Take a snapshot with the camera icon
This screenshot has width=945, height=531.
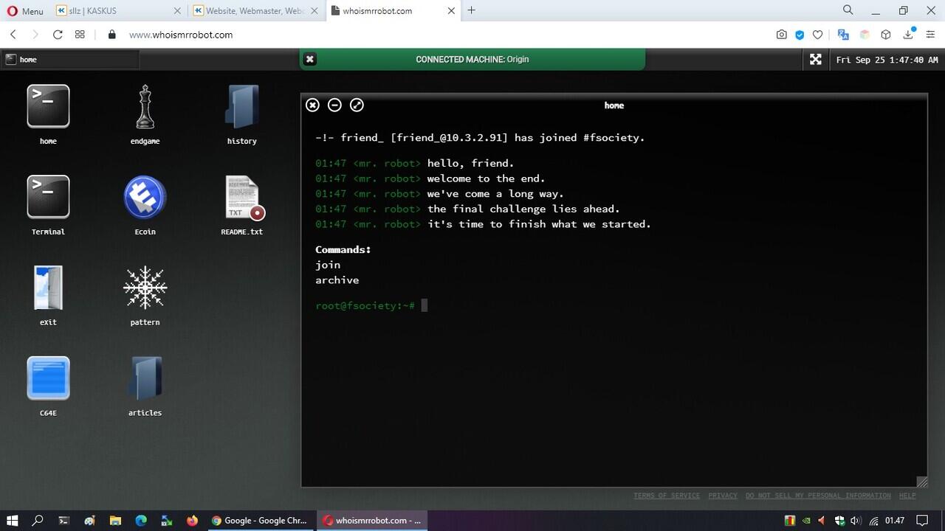[x=781, y=35]
